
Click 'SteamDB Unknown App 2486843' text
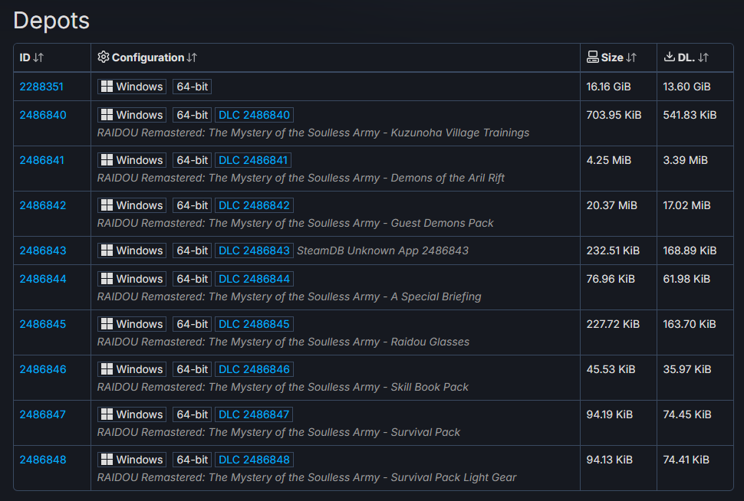point(383,250)
